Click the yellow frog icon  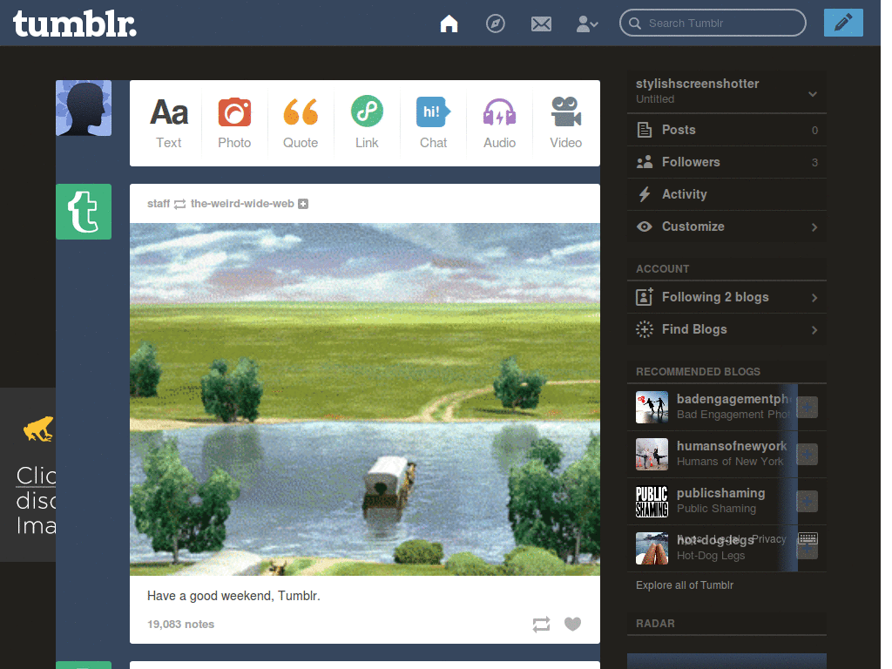coord(38,429)
